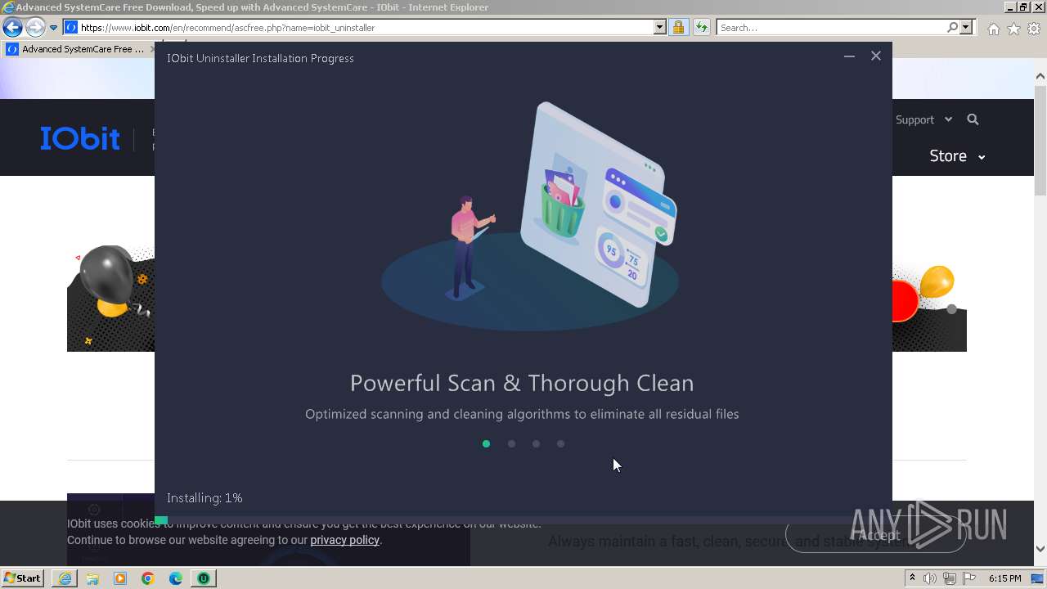Click the magnifier search icon in IE
This screenshot has width=1047, height=589.
[952, 28]
